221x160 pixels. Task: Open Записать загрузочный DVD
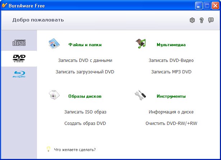[85, 72]
